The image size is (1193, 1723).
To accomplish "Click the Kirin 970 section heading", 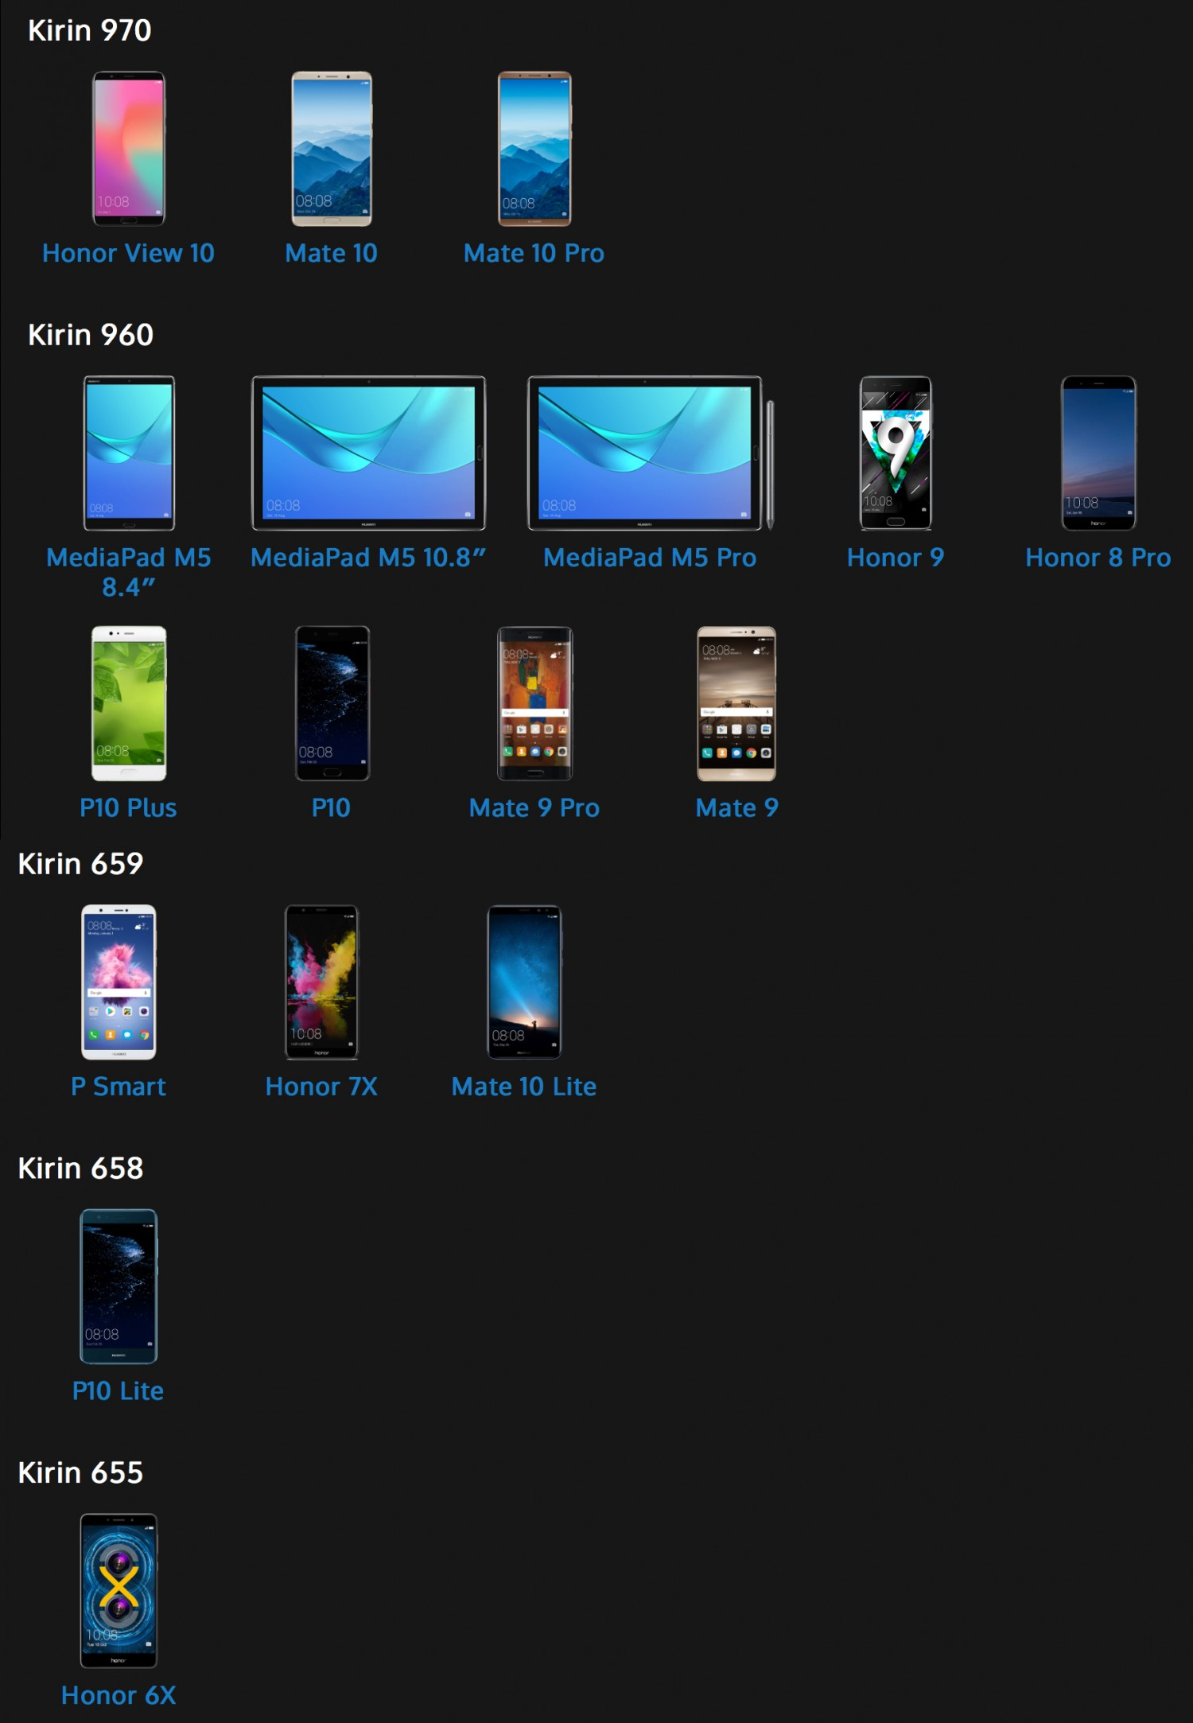I will pyautogui.click(x=90, y=30).
